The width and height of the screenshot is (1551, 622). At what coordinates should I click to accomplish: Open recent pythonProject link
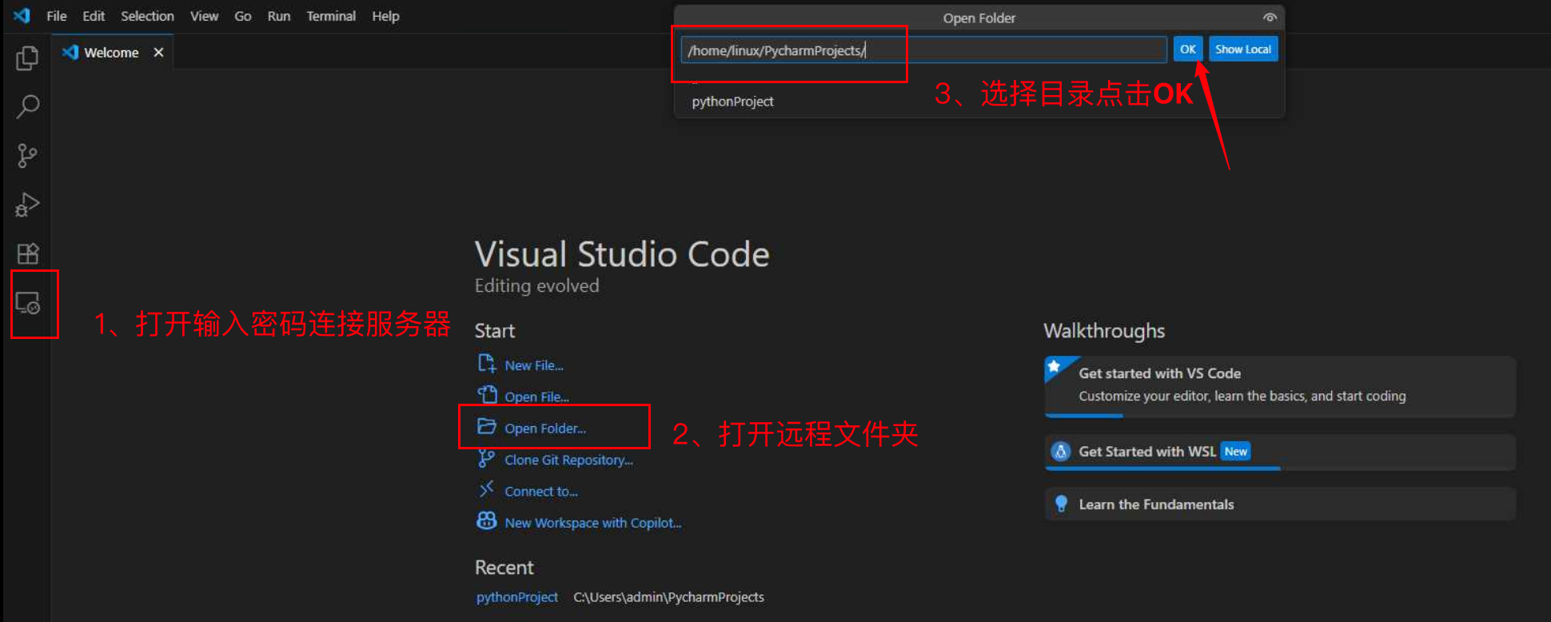coord(516,597)
